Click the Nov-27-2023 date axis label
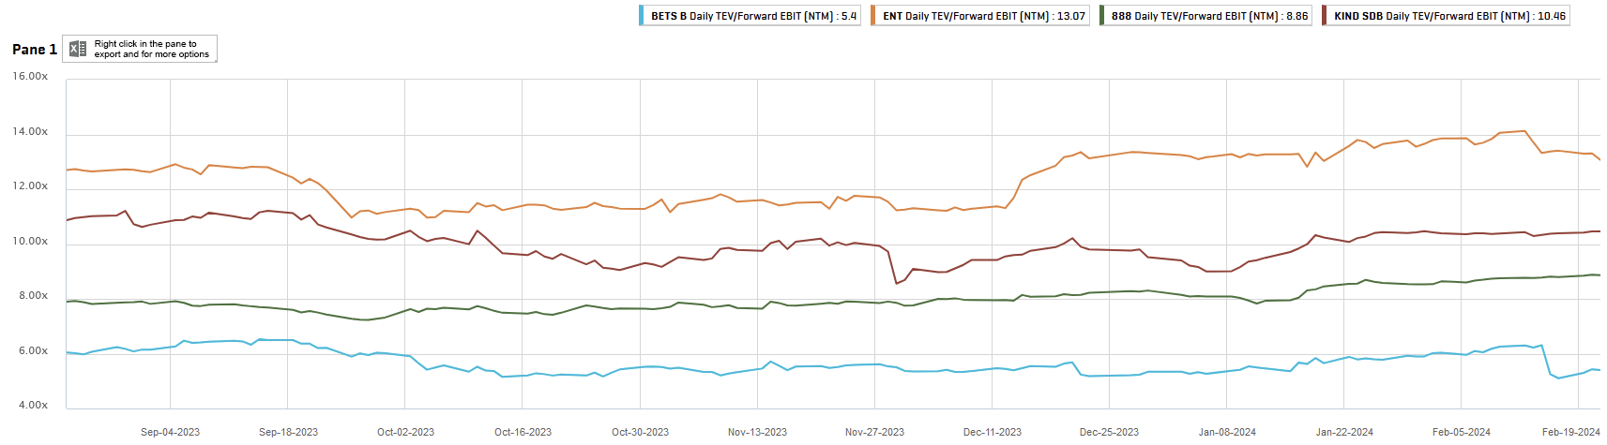The image size is (1607, 445). (874, 432)
